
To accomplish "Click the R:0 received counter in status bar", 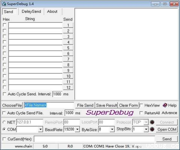I will 70,146.
